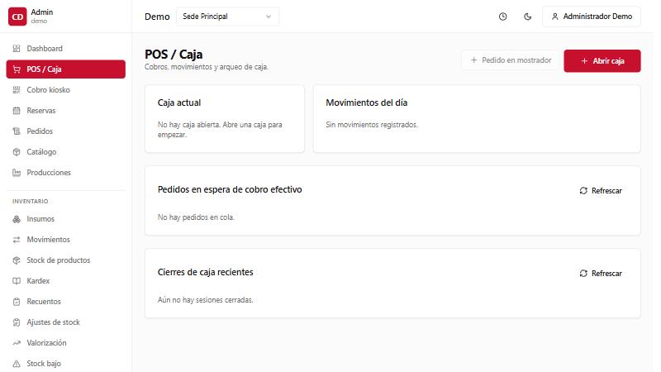Click the Demo label in the header
The height and width of the screenshot is (372, 661).
coord(157,17)
